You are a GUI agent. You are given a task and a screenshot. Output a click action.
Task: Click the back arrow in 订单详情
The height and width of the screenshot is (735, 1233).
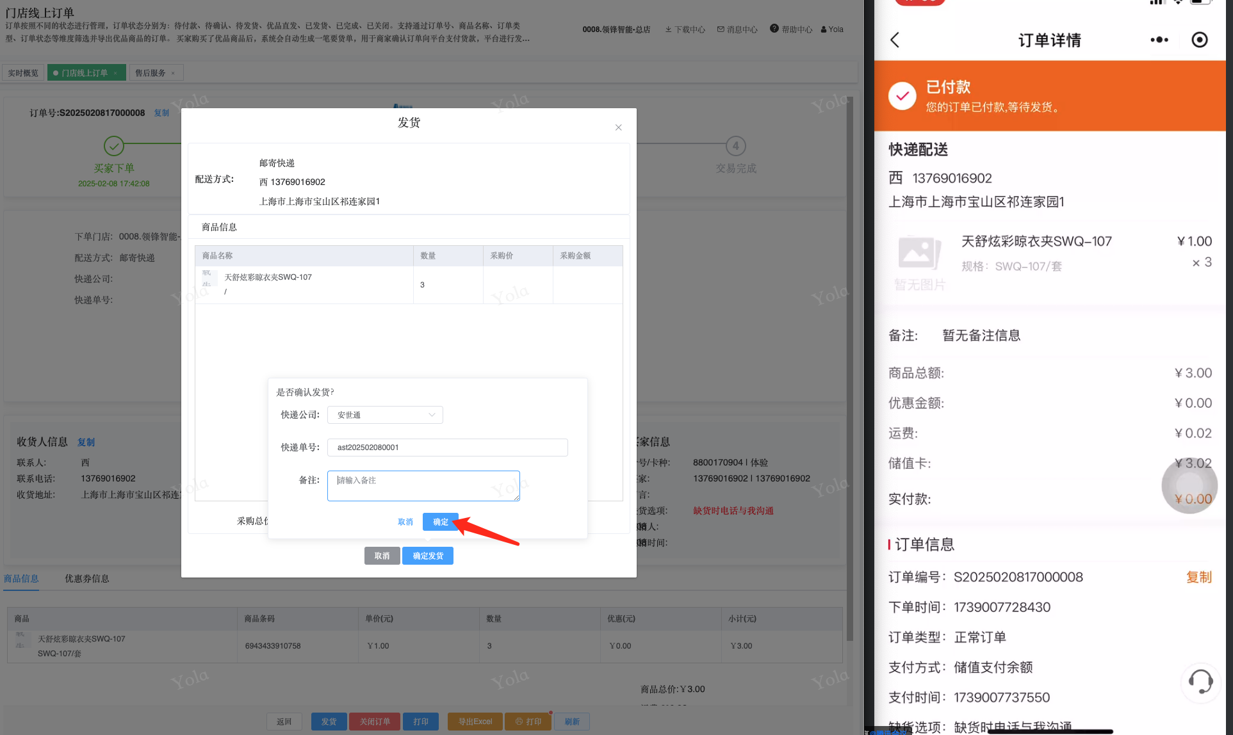click(x=895, y=40)
